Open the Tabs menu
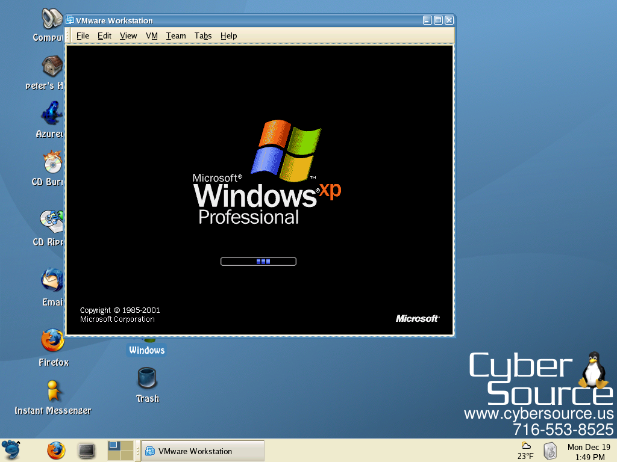This screenshot has width=617, height=462. coord(203,35)
